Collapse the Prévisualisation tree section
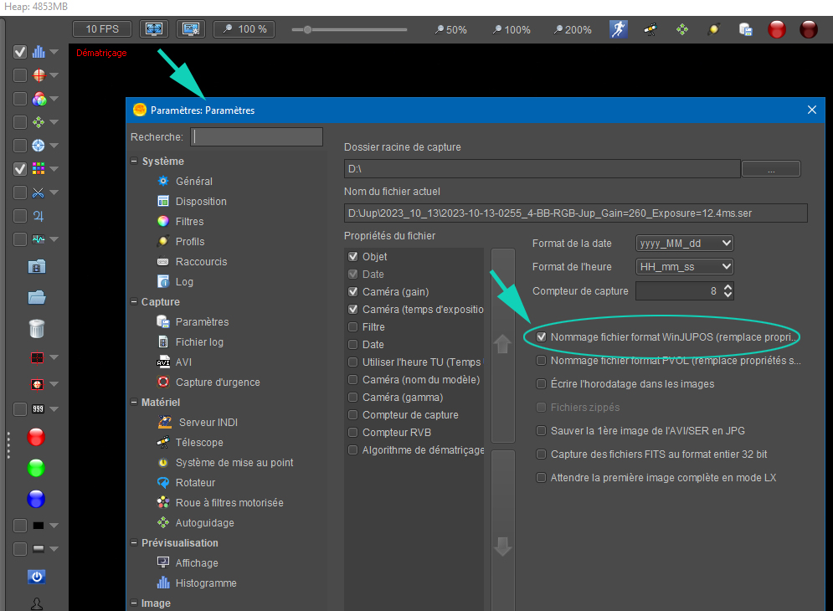The image size is (833, 611). tap(135, 543)
